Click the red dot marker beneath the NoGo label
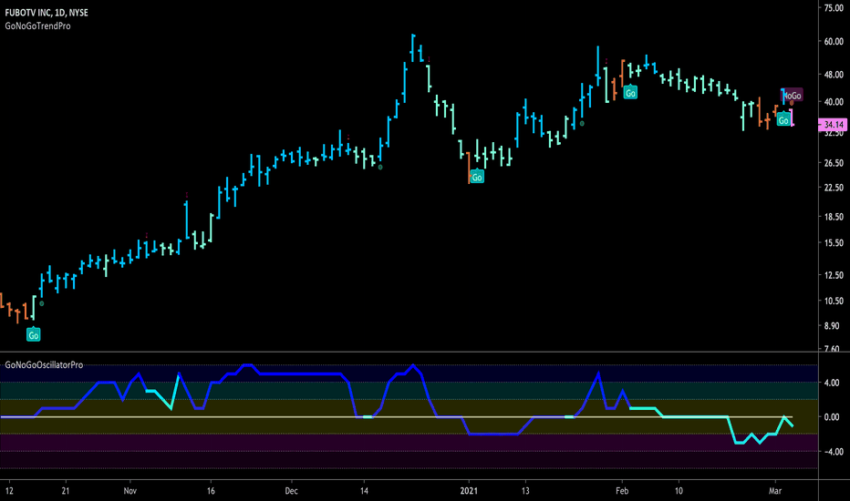 792,103
